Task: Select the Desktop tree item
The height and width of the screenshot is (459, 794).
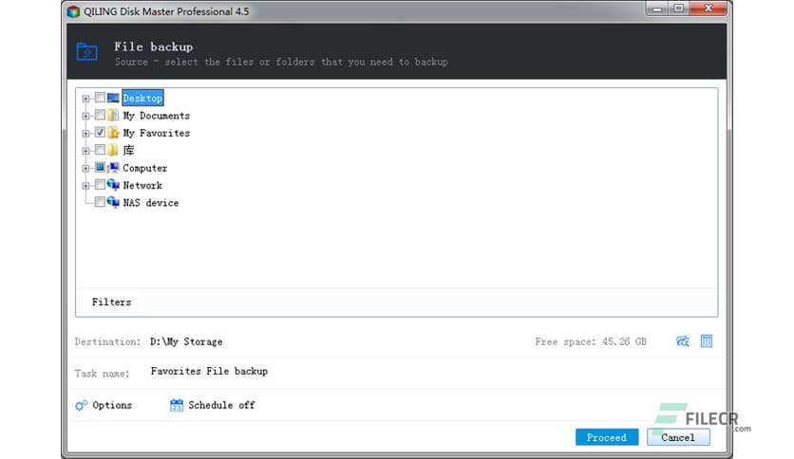Action: (x=142, y=98)
